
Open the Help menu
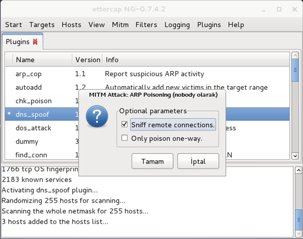(x=236, y=25)
